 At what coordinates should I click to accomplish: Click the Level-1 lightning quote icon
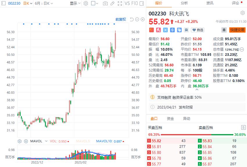(x=158, y=30)
